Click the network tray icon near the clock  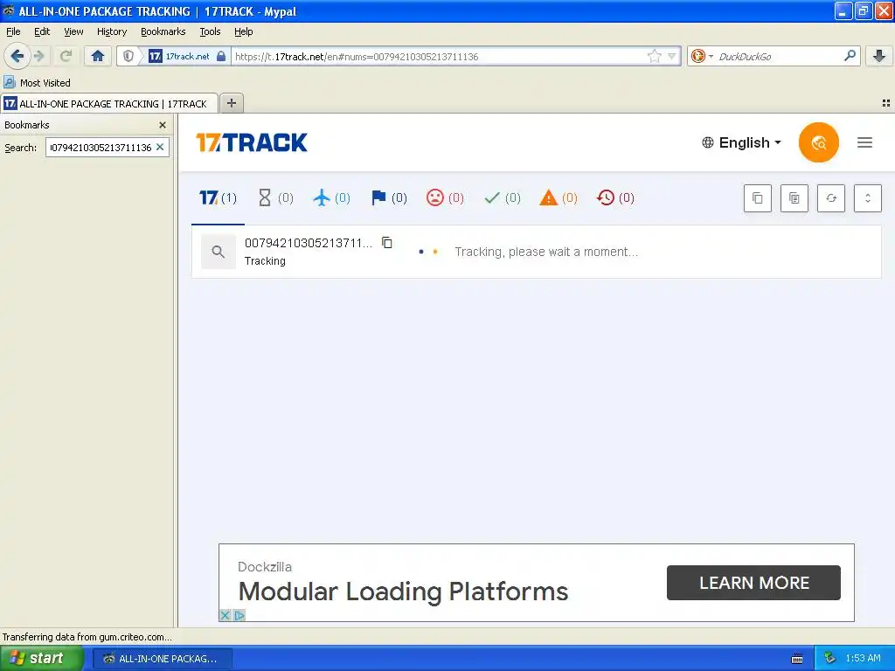(830, 659)
